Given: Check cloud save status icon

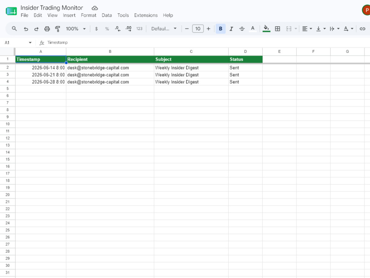Looking at the screenshot, I should (95, 8).
